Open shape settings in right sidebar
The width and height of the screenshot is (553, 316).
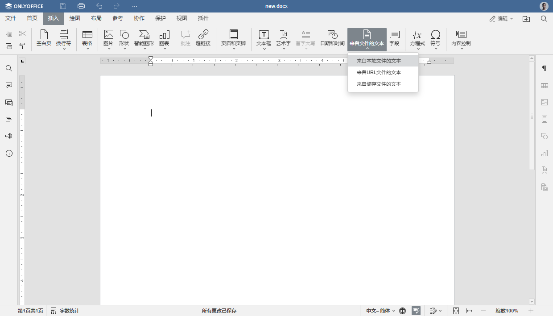pyautogui.click(x=544, y=136)
